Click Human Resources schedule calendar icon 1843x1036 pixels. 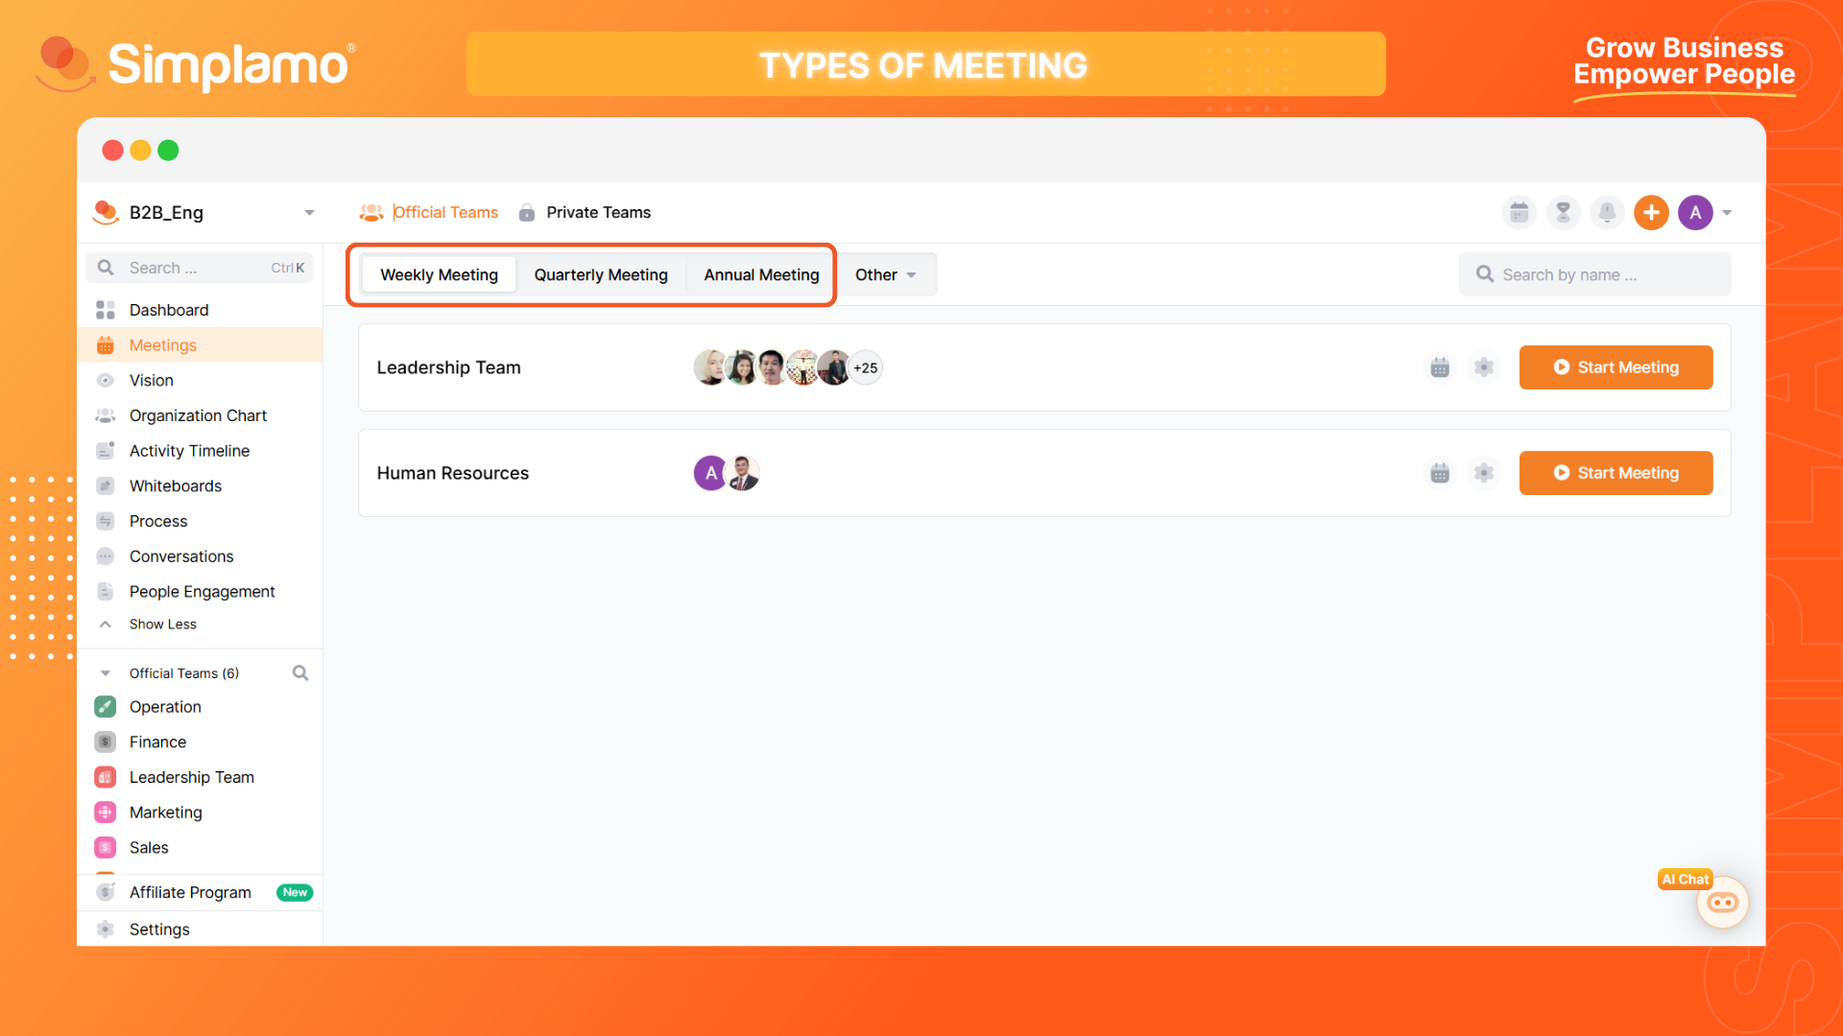[x=1440, y=473]
